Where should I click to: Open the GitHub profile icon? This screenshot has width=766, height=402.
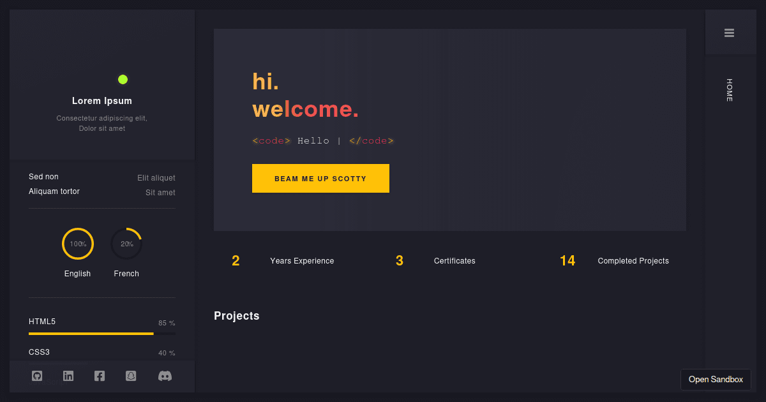tap(37, 376)
